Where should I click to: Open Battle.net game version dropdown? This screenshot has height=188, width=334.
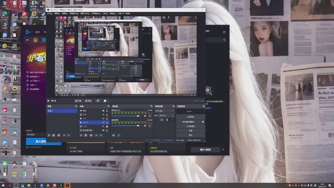tap(35, 135)
